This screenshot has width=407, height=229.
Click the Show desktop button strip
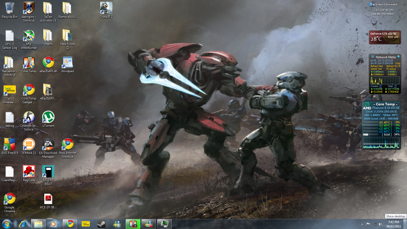[x=405, y=224]
